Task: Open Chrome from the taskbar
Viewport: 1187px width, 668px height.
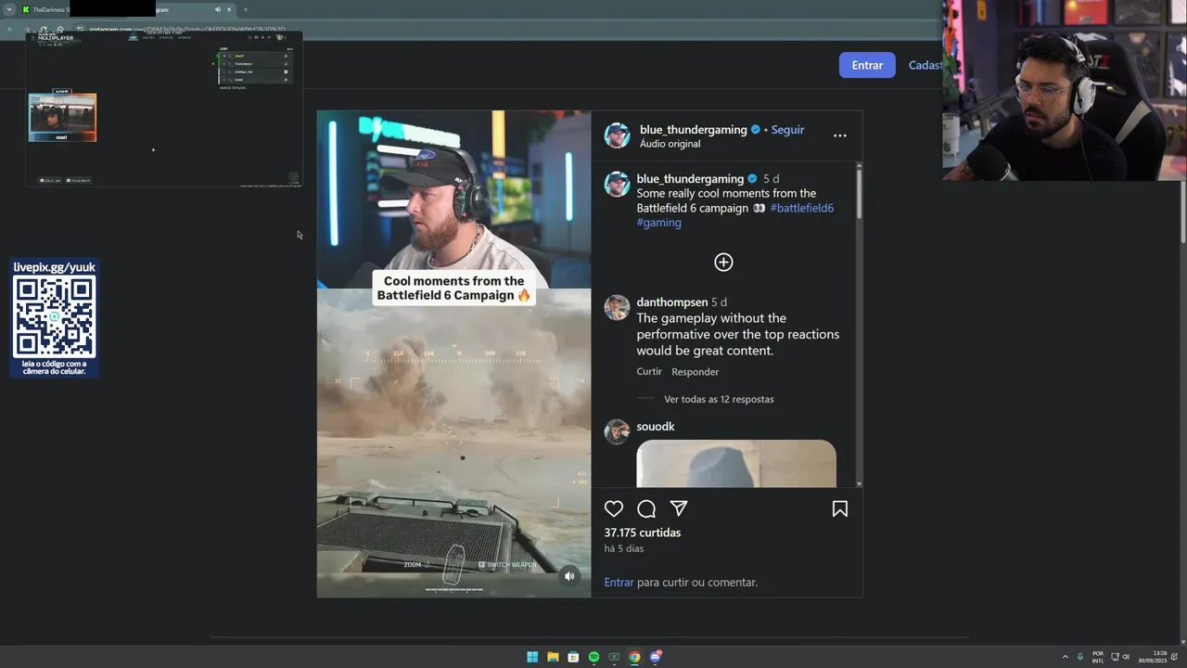Action: click(634, 657)
